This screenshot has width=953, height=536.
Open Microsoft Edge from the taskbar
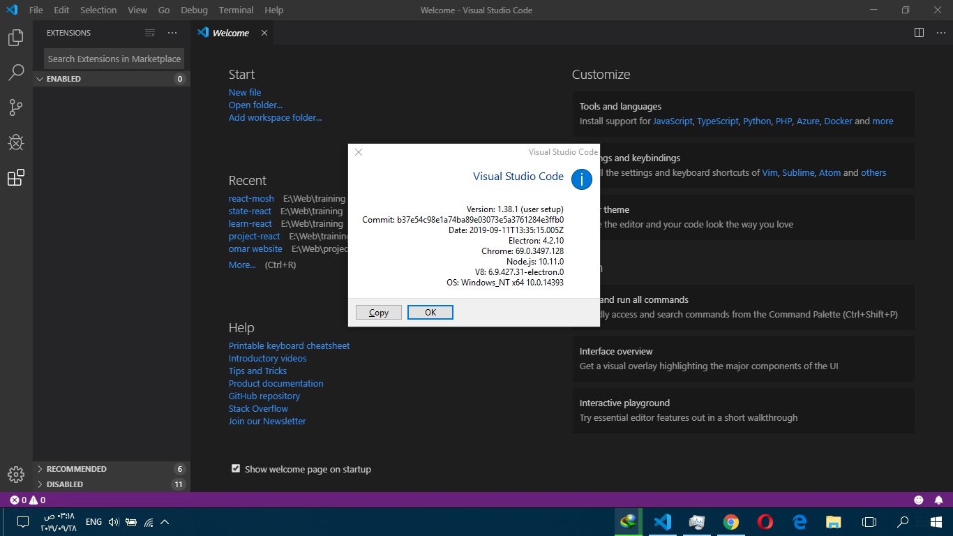(x=800, y=521)
